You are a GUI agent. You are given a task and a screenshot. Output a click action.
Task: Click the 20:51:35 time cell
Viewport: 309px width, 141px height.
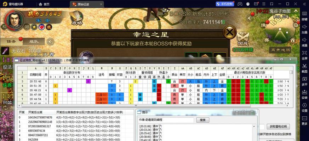[x=36, y=86]
